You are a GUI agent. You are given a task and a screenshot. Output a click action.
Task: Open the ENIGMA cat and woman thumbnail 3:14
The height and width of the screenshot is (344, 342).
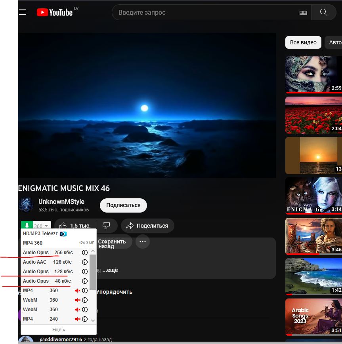point(313,196)
